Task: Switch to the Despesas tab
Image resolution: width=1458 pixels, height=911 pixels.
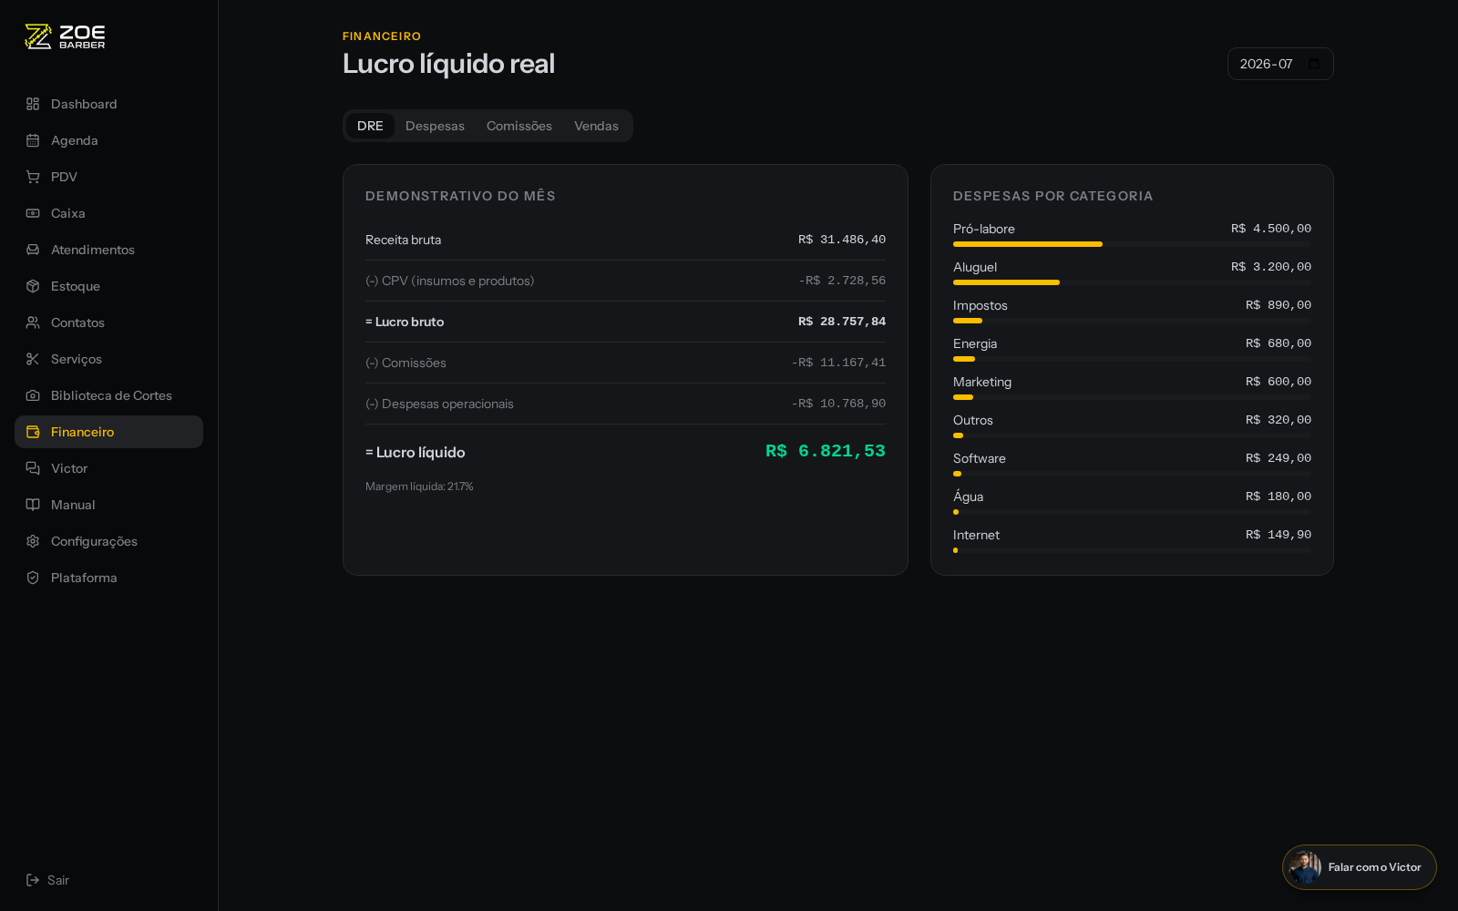Action: [435, 126]
